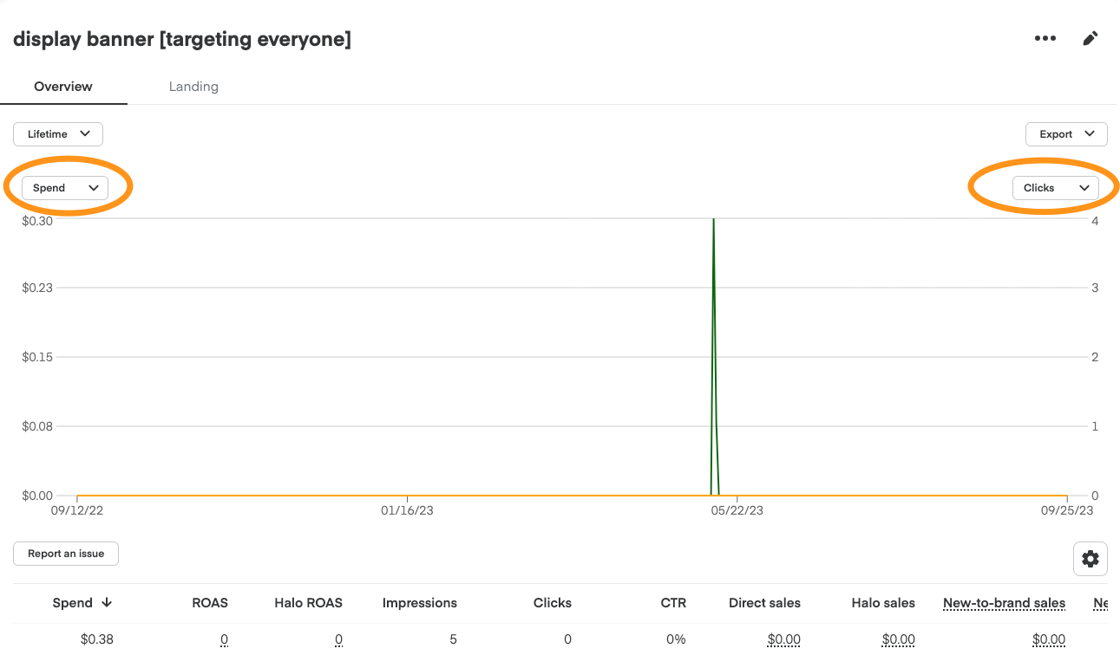The image size is (1120, 655).
Task: Switch to the Landing tab
Action: [x=193, y=86]
